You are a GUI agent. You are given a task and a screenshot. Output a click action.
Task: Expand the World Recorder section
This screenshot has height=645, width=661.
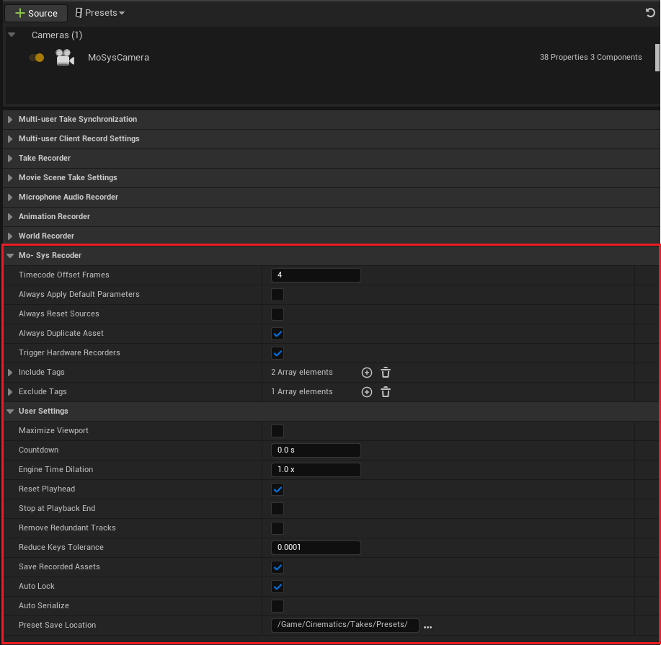[10, 236]
